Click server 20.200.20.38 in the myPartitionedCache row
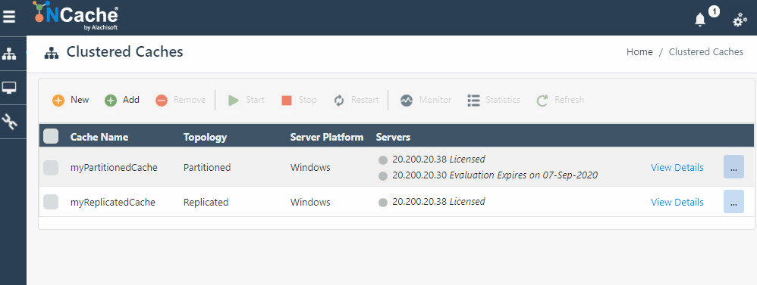The image size is (757, 285). pyautogui.click(x=439, y=159)
